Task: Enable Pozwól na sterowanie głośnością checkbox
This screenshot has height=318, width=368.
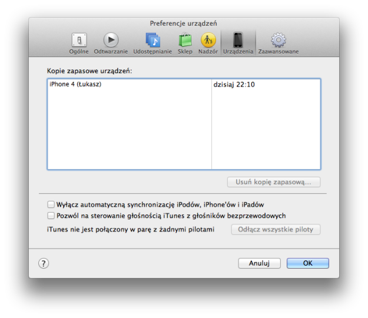Action: [51, 216]
